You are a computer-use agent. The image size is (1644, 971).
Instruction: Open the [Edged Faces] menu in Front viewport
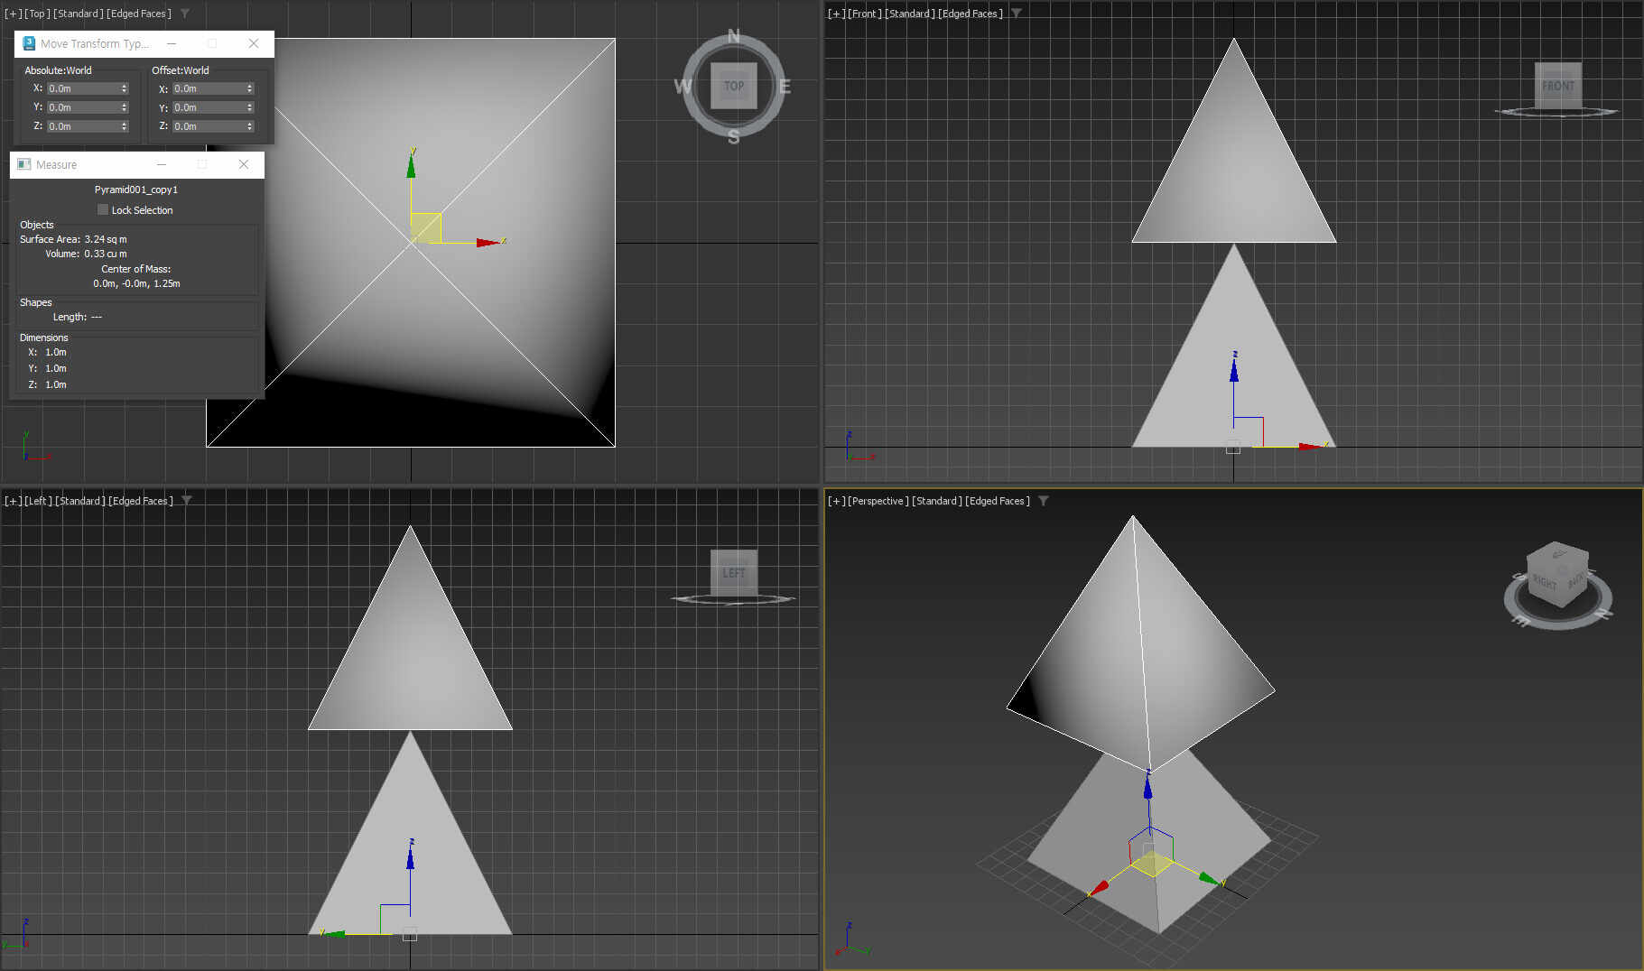(971, 14)
